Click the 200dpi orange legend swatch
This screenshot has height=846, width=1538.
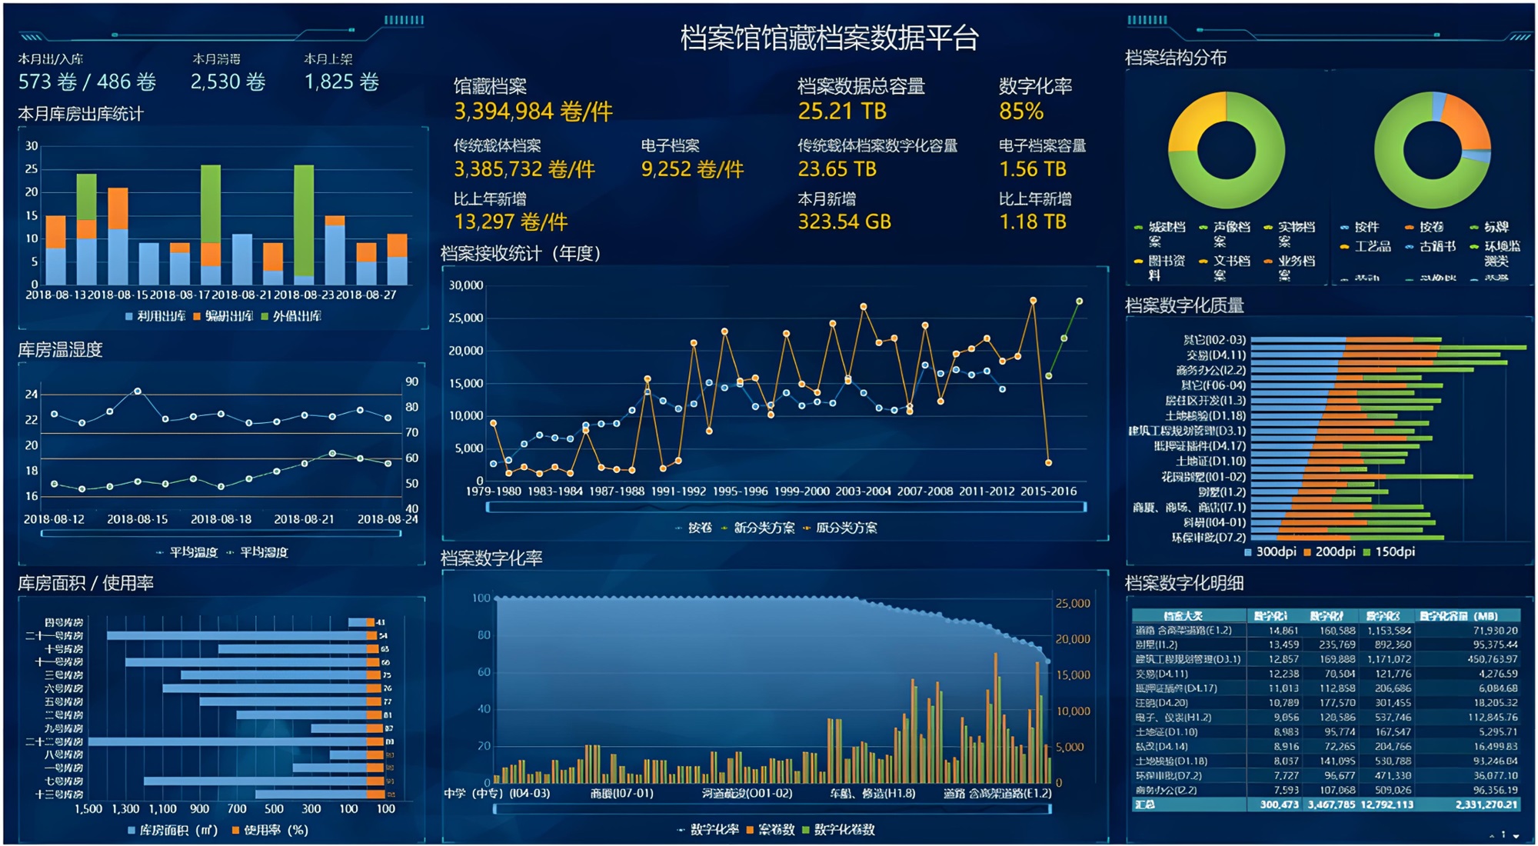click(x=1307, y=552)
